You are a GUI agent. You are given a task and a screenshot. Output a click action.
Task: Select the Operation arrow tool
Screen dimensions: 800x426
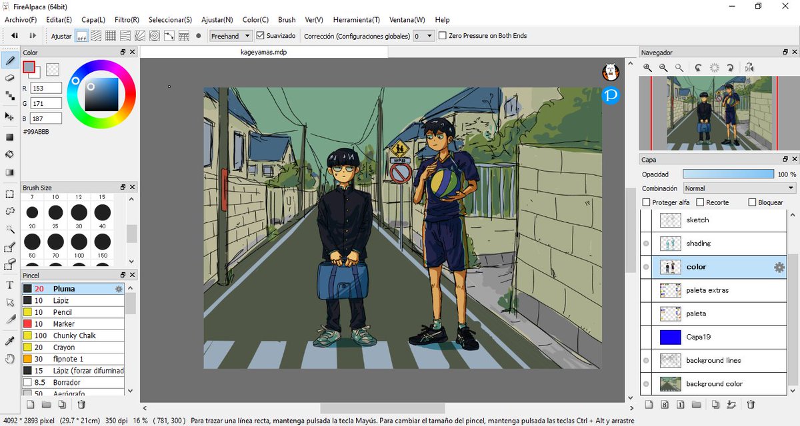coord(9,302)
